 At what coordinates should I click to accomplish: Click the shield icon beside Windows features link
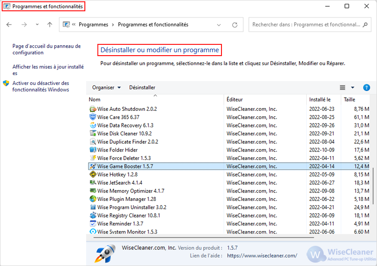[x=6, y=83]
